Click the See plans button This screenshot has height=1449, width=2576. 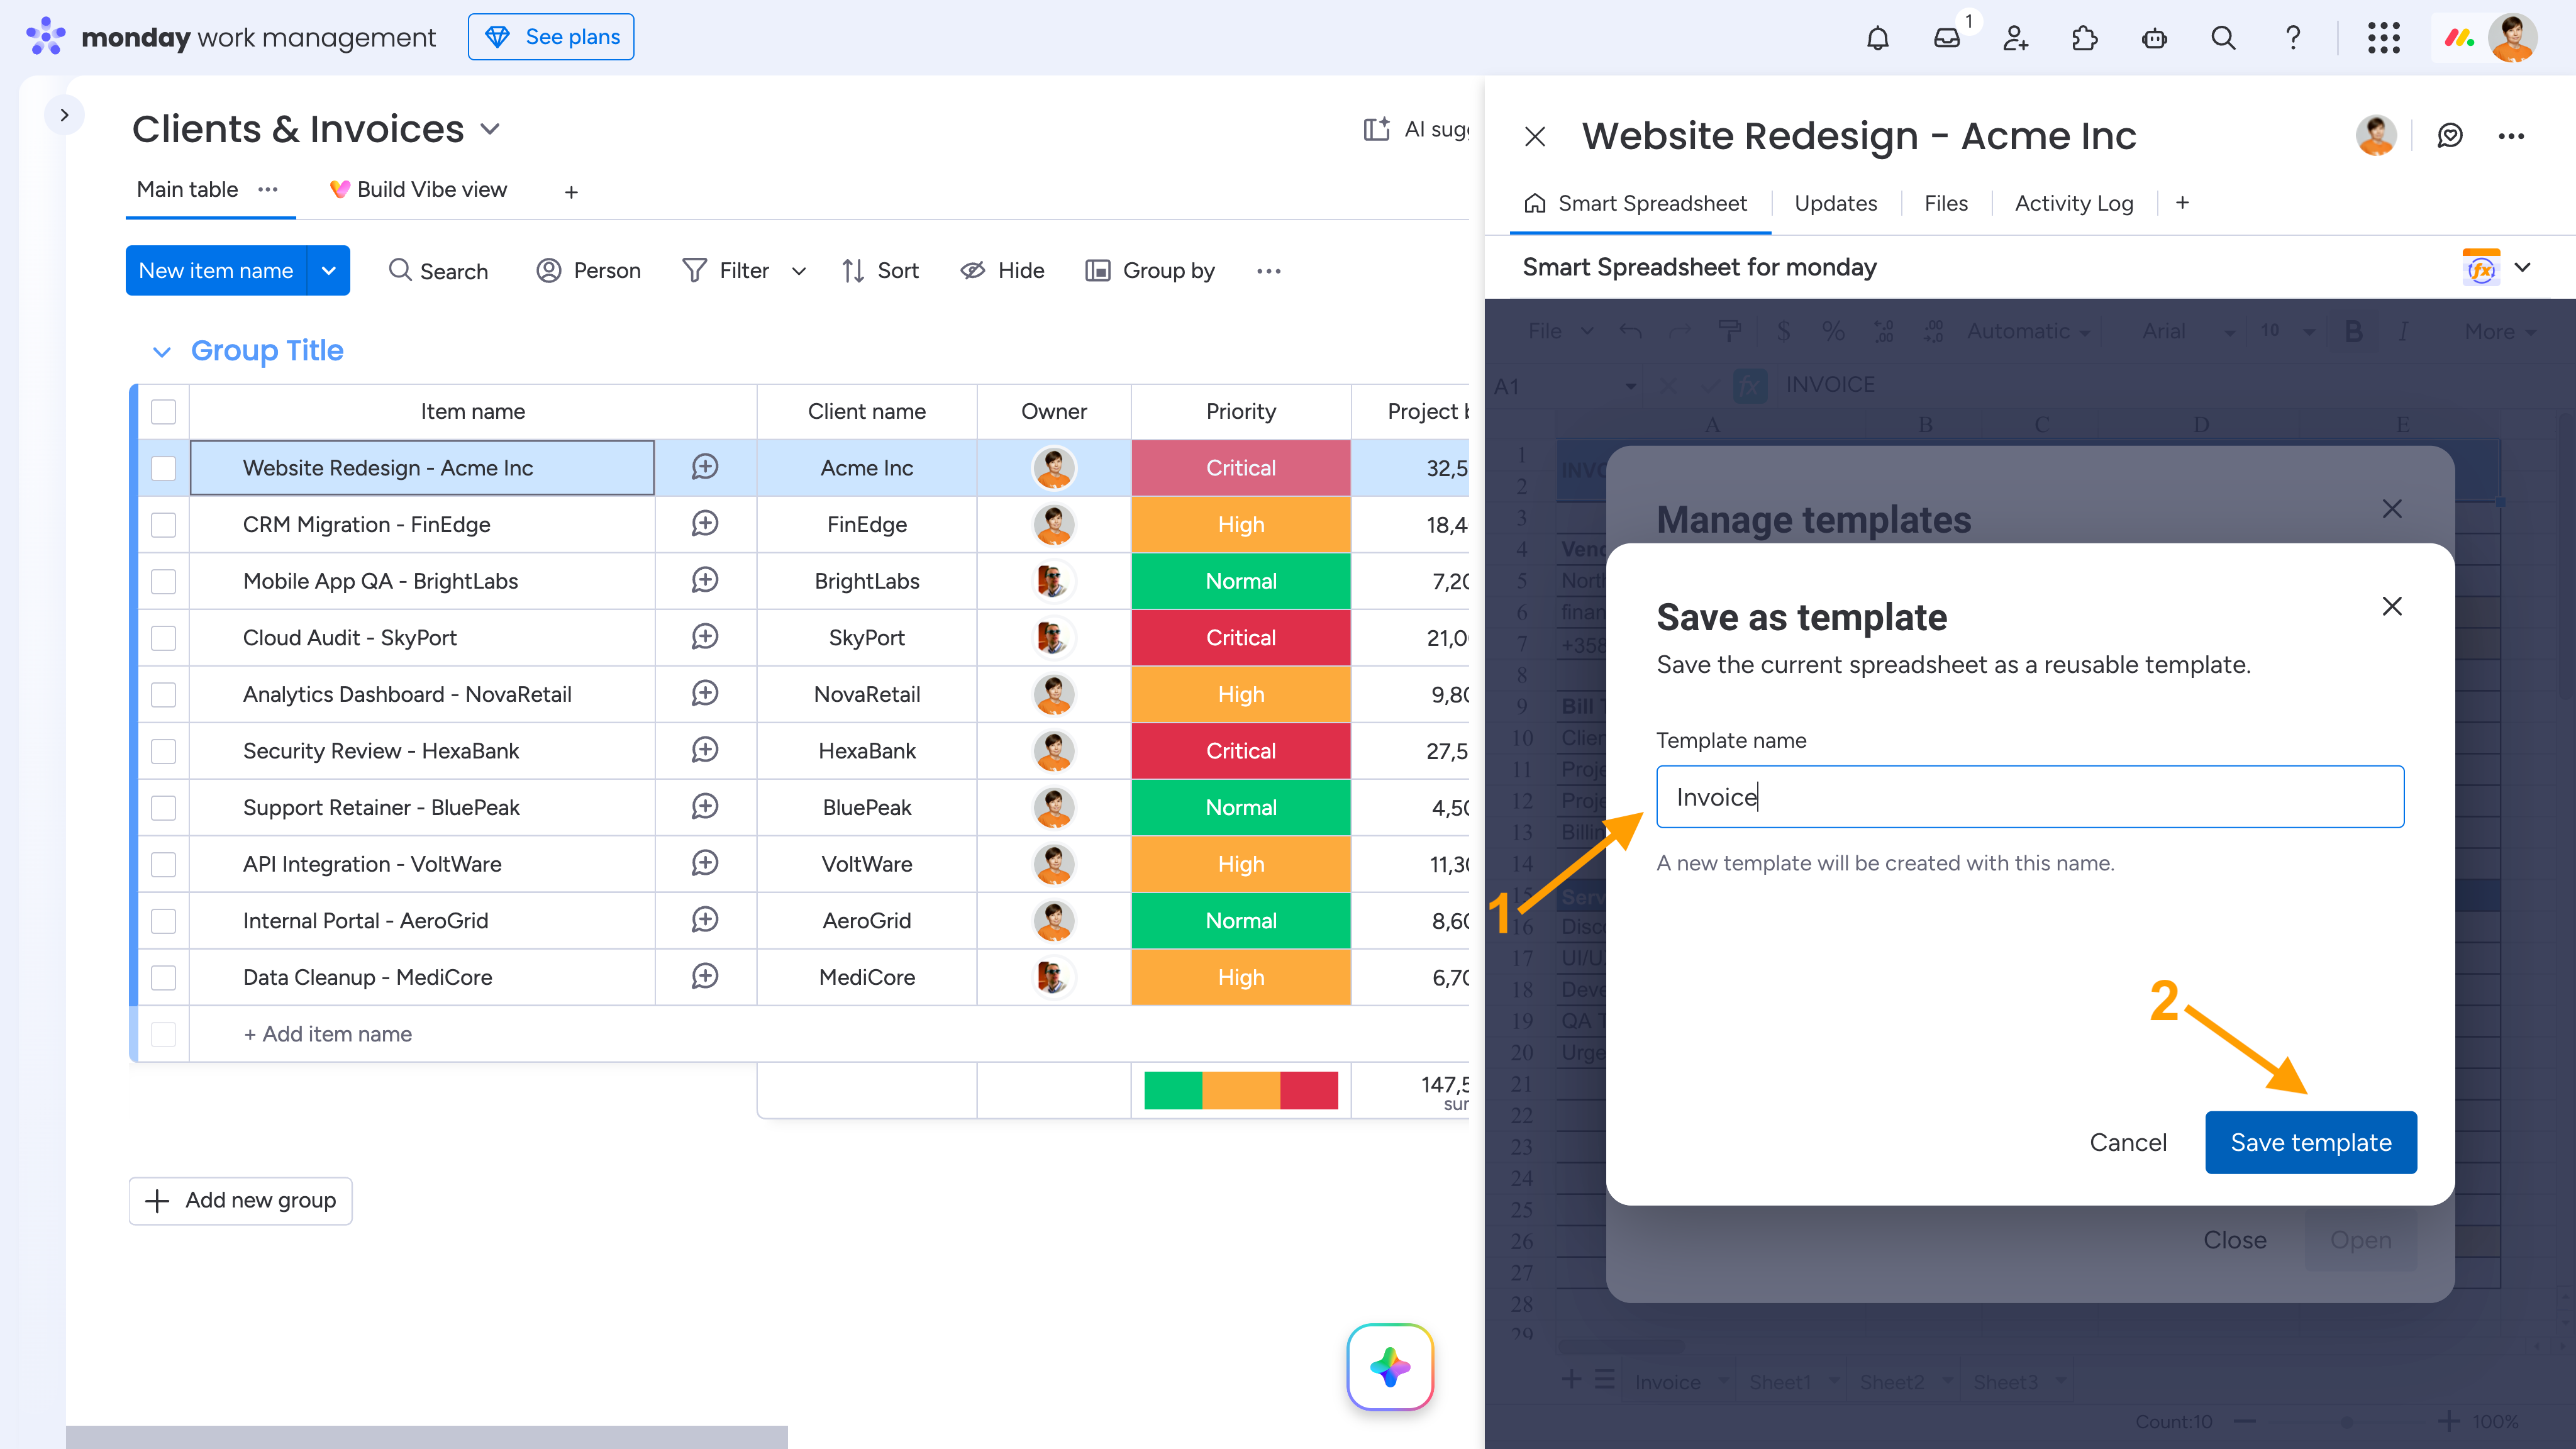coord(551,37)
